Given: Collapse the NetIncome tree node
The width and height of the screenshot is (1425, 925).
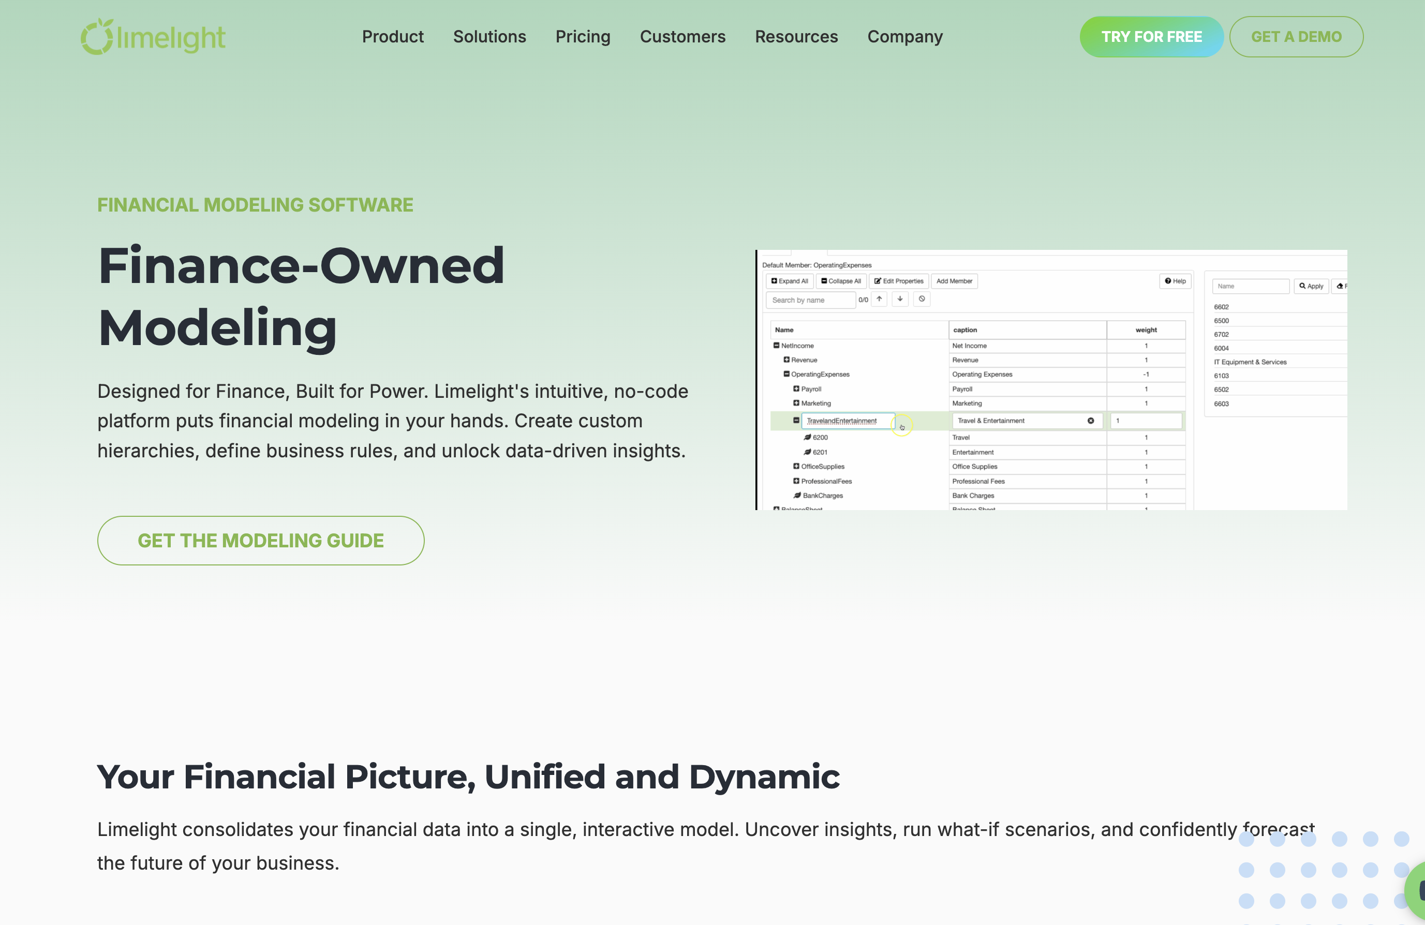Looking at the screenshot, I should pos(776,346).
